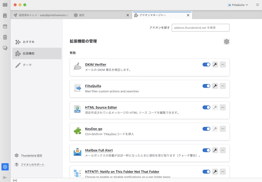The image size is (262, 182).
Task: Open the Chat space icon
Action: tap(5, 48)
